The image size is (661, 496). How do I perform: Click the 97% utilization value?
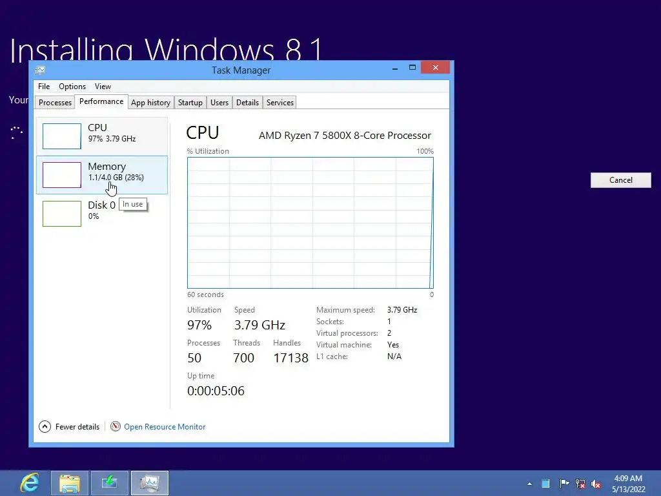(x=199, y=325)
